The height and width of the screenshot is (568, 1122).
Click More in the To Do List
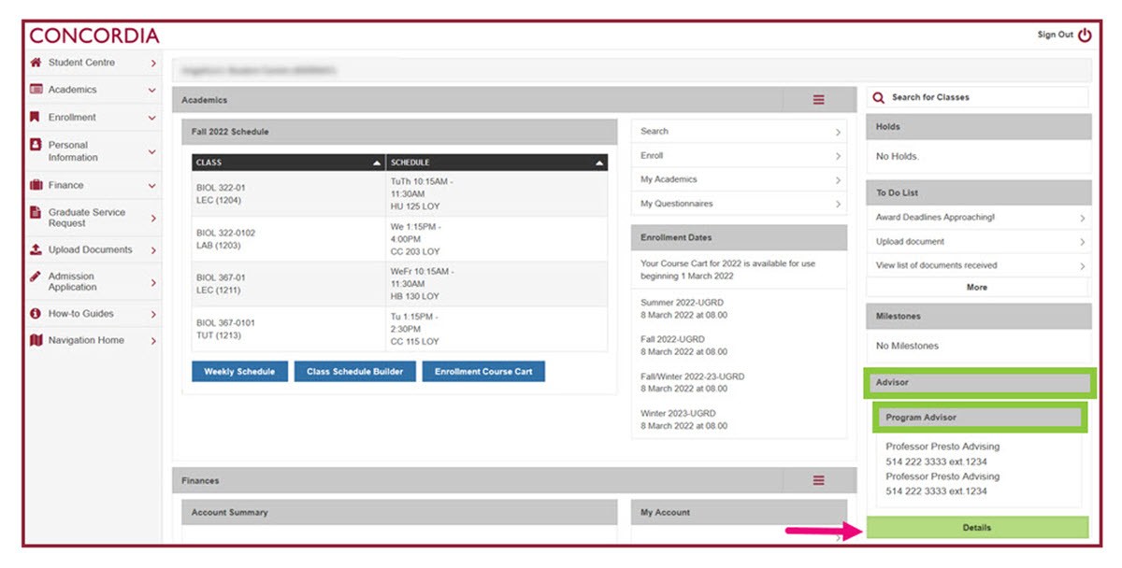(x=977, y=287)
